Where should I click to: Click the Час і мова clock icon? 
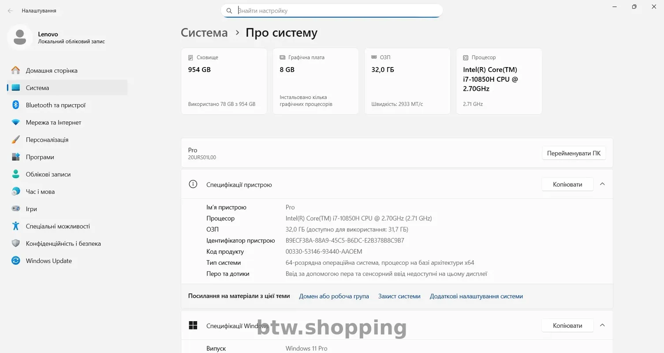click(16, 192)
